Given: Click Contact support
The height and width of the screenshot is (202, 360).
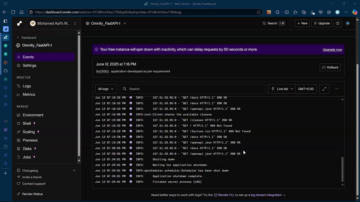Looking at the screenshot, I should pos(31,184).
